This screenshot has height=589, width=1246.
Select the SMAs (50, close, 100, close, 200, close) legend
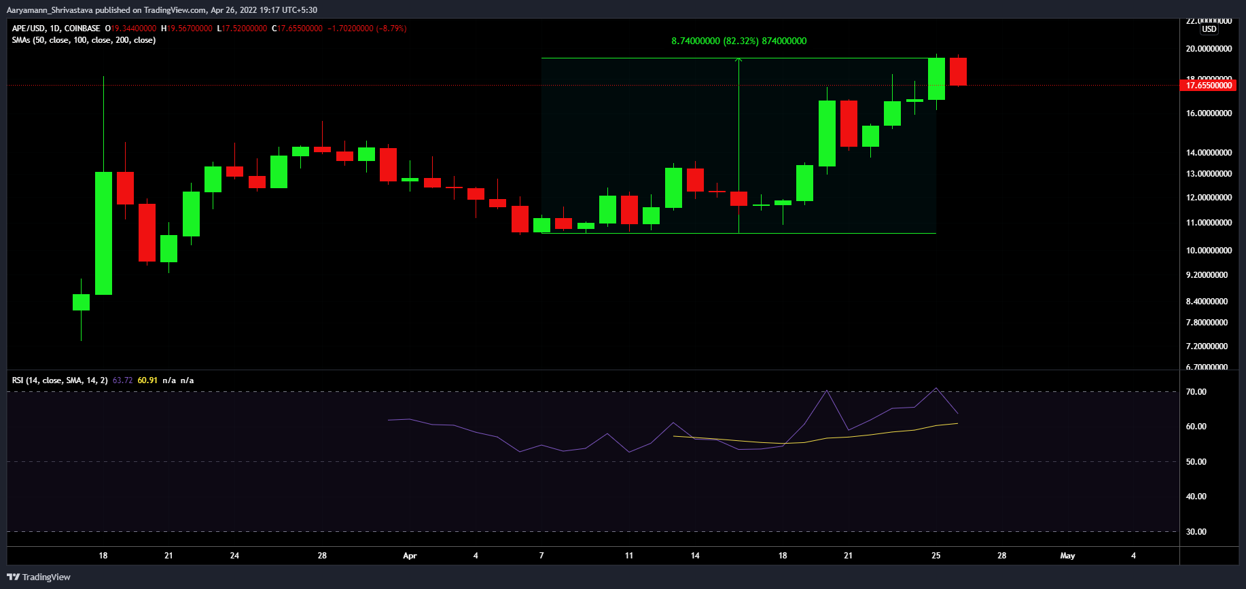pos(84,40)
